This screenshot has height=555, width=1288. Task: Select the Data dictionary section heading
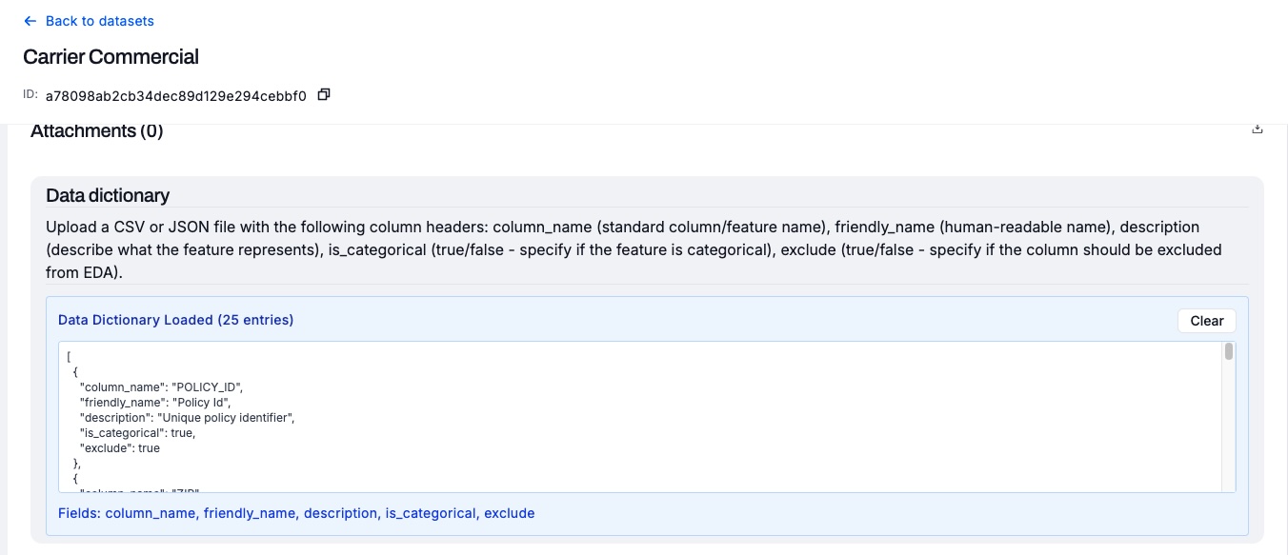107,195
